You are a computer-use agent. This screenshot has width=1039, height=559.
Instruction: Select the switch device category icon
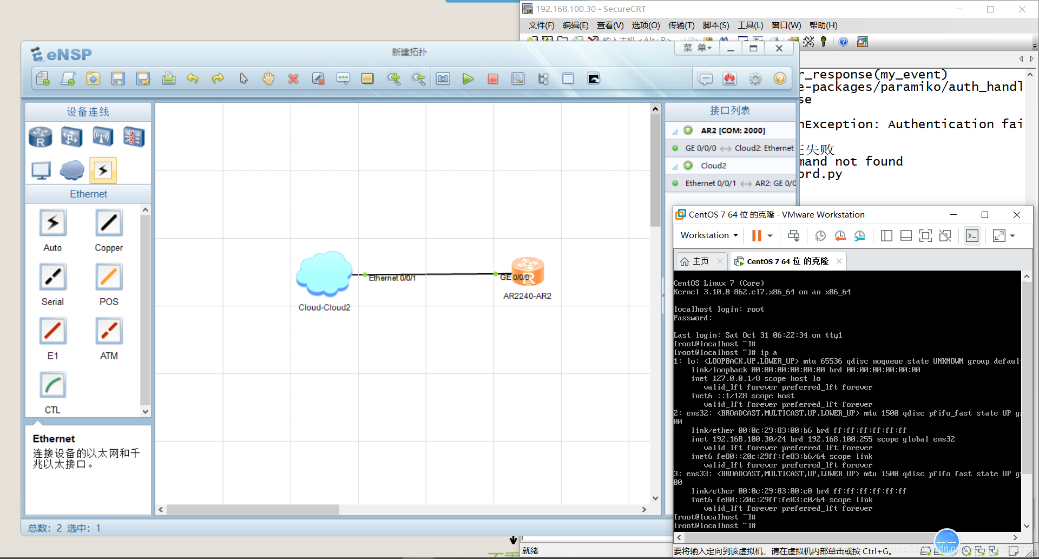pyautogui.click(x=71, y=137)
